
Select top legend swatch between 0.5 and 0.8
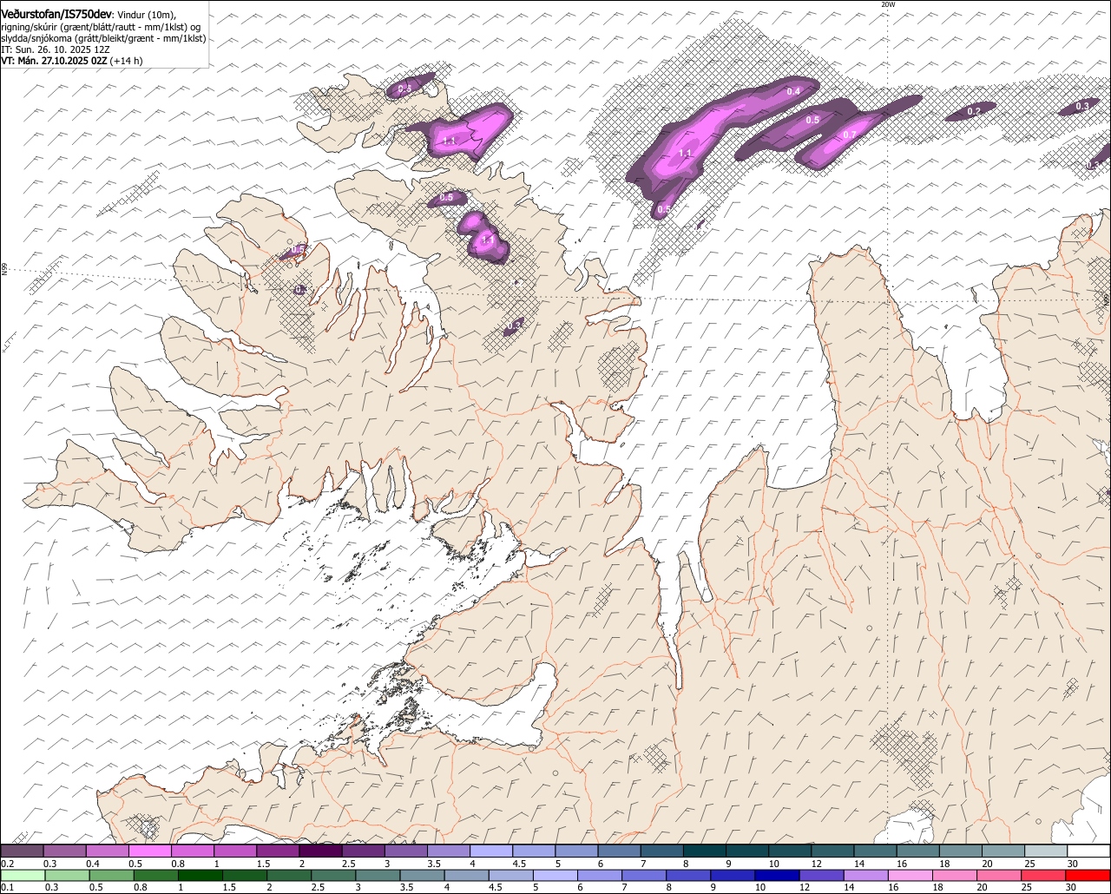click(x=151, y=851)
